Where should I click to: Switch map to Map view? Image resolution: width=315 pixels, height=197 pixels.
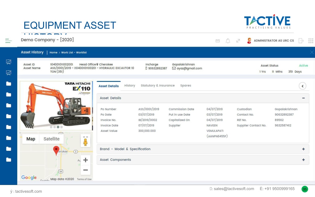(x=31, y=139)
